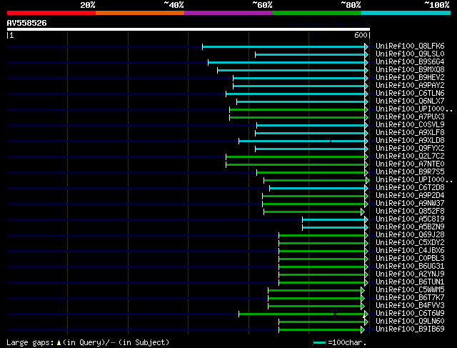Click arrowhead ending the C5WWM5 alignment bar
The height and width of the screenshot is (348, 457).
point(363,291)
